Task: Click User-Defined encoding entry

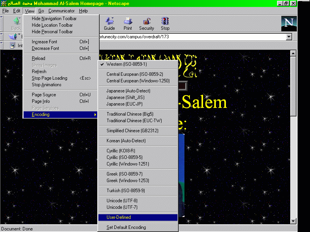Action: pos(119,217)
